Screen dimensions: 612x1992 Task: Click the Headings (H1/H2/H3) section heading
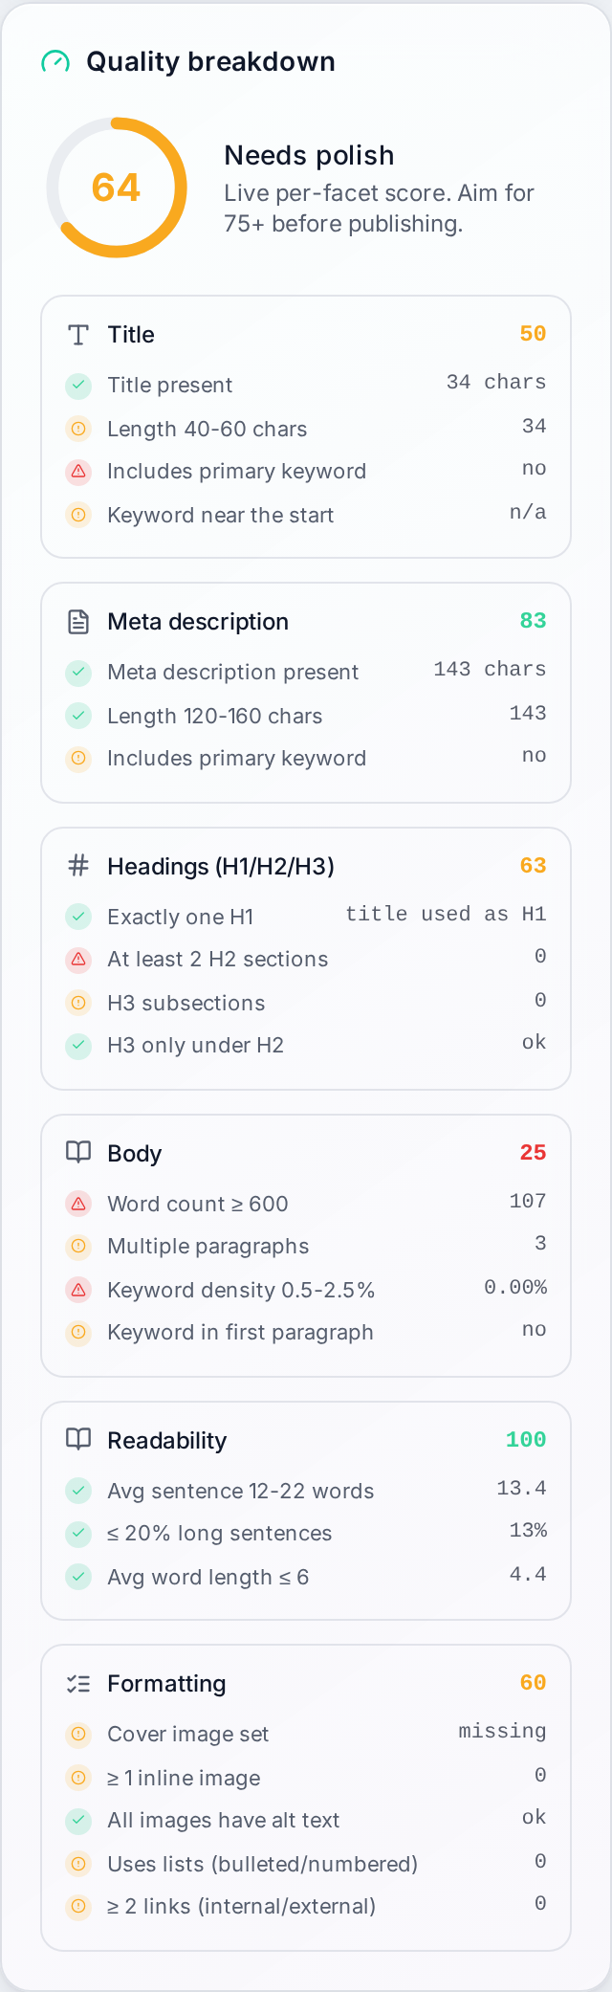(x=221, y=867)
